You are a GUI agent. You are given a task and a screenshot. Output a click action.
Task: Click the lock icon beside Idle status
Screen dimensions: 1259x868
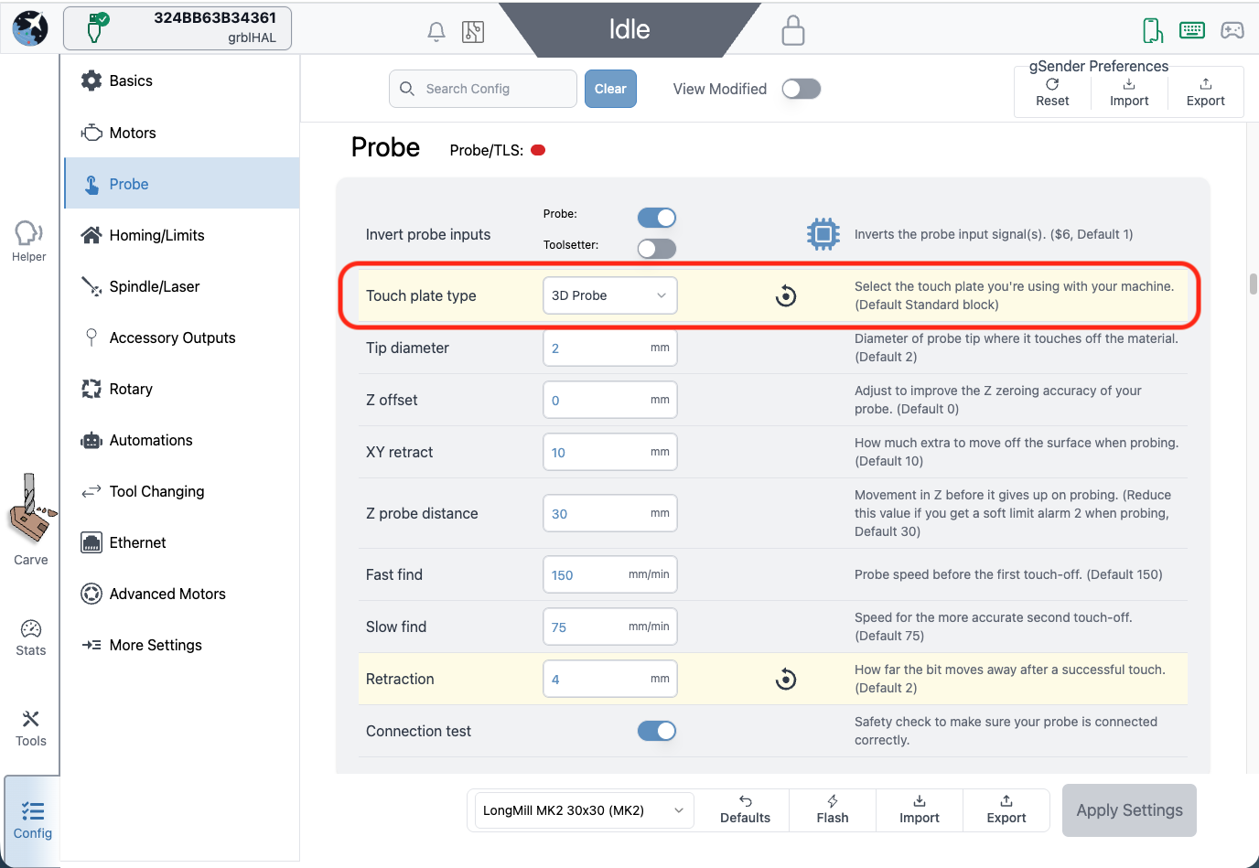coord(793,31)
